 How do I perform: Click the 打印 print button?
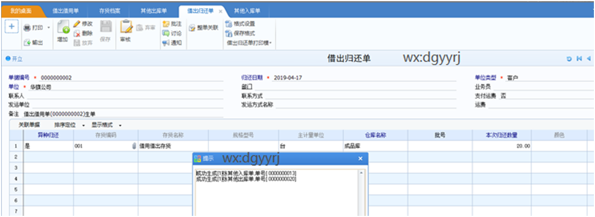[33, 28]
